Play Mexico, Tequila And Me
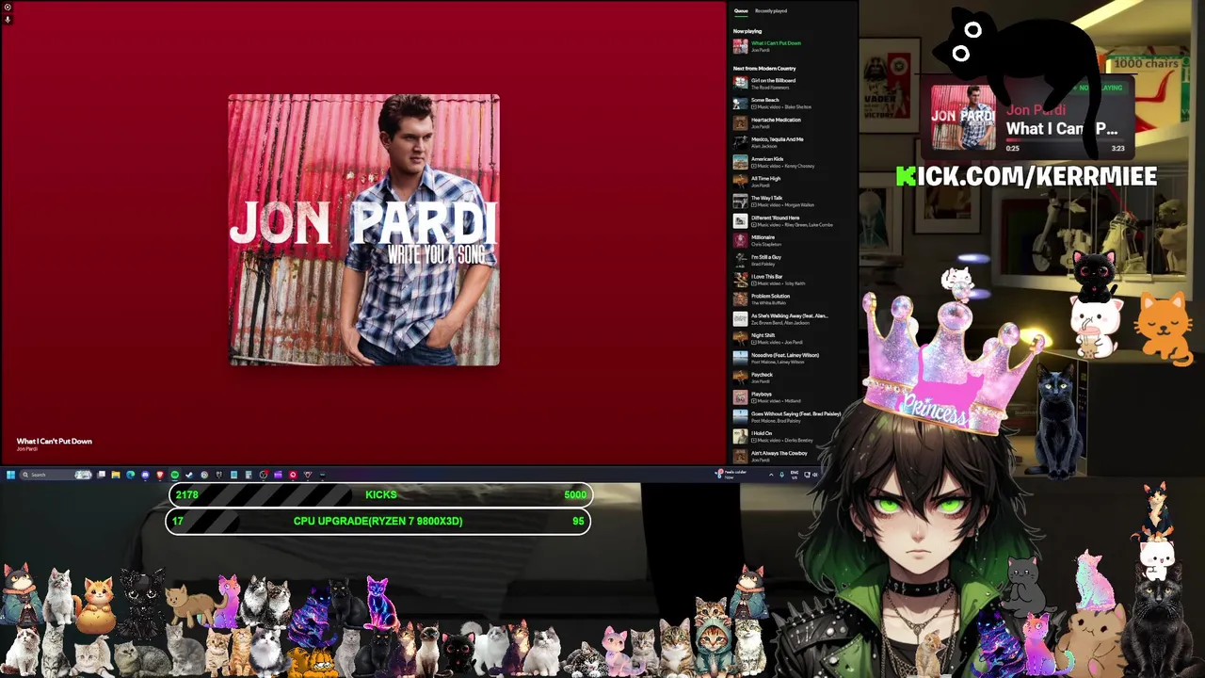The image size is (1205, 678). (x=791, y=142)
